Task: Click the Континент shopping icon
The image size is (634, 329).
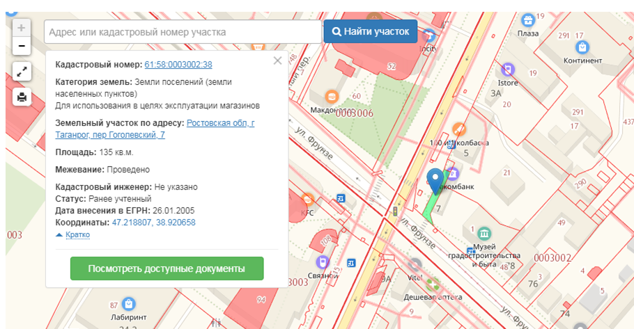Action: point(583,47)
